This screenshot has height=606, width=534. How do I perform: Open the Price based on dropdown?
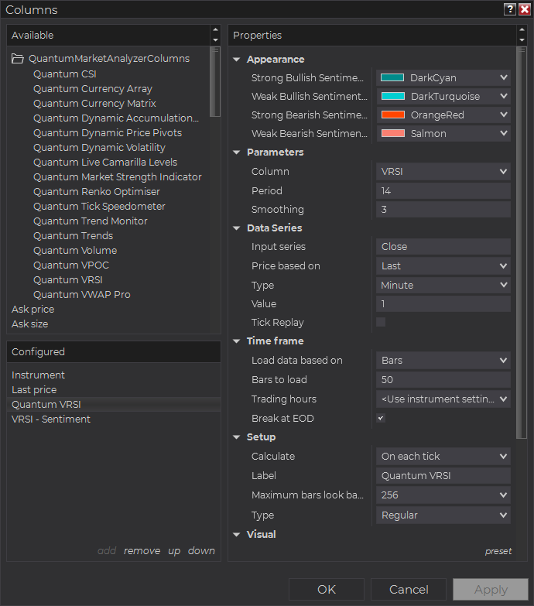coord(443,266)
